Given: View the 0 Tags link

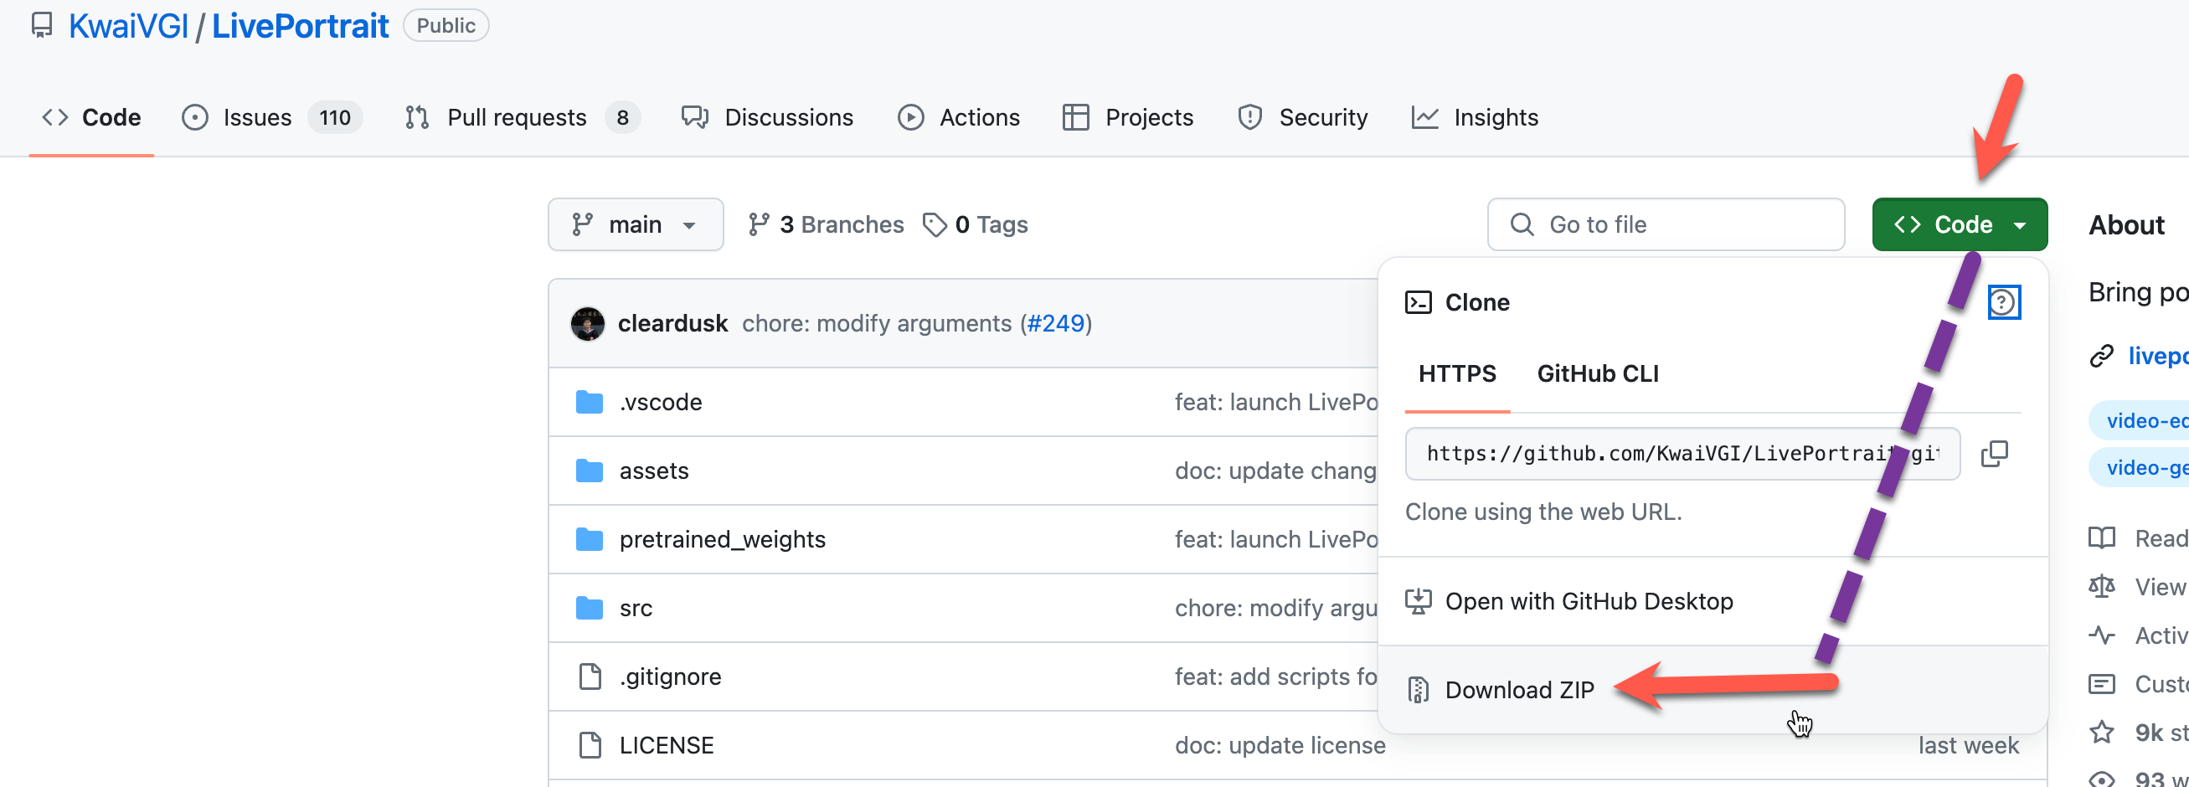Looking at the screenshot, I should tap(975, 224).
